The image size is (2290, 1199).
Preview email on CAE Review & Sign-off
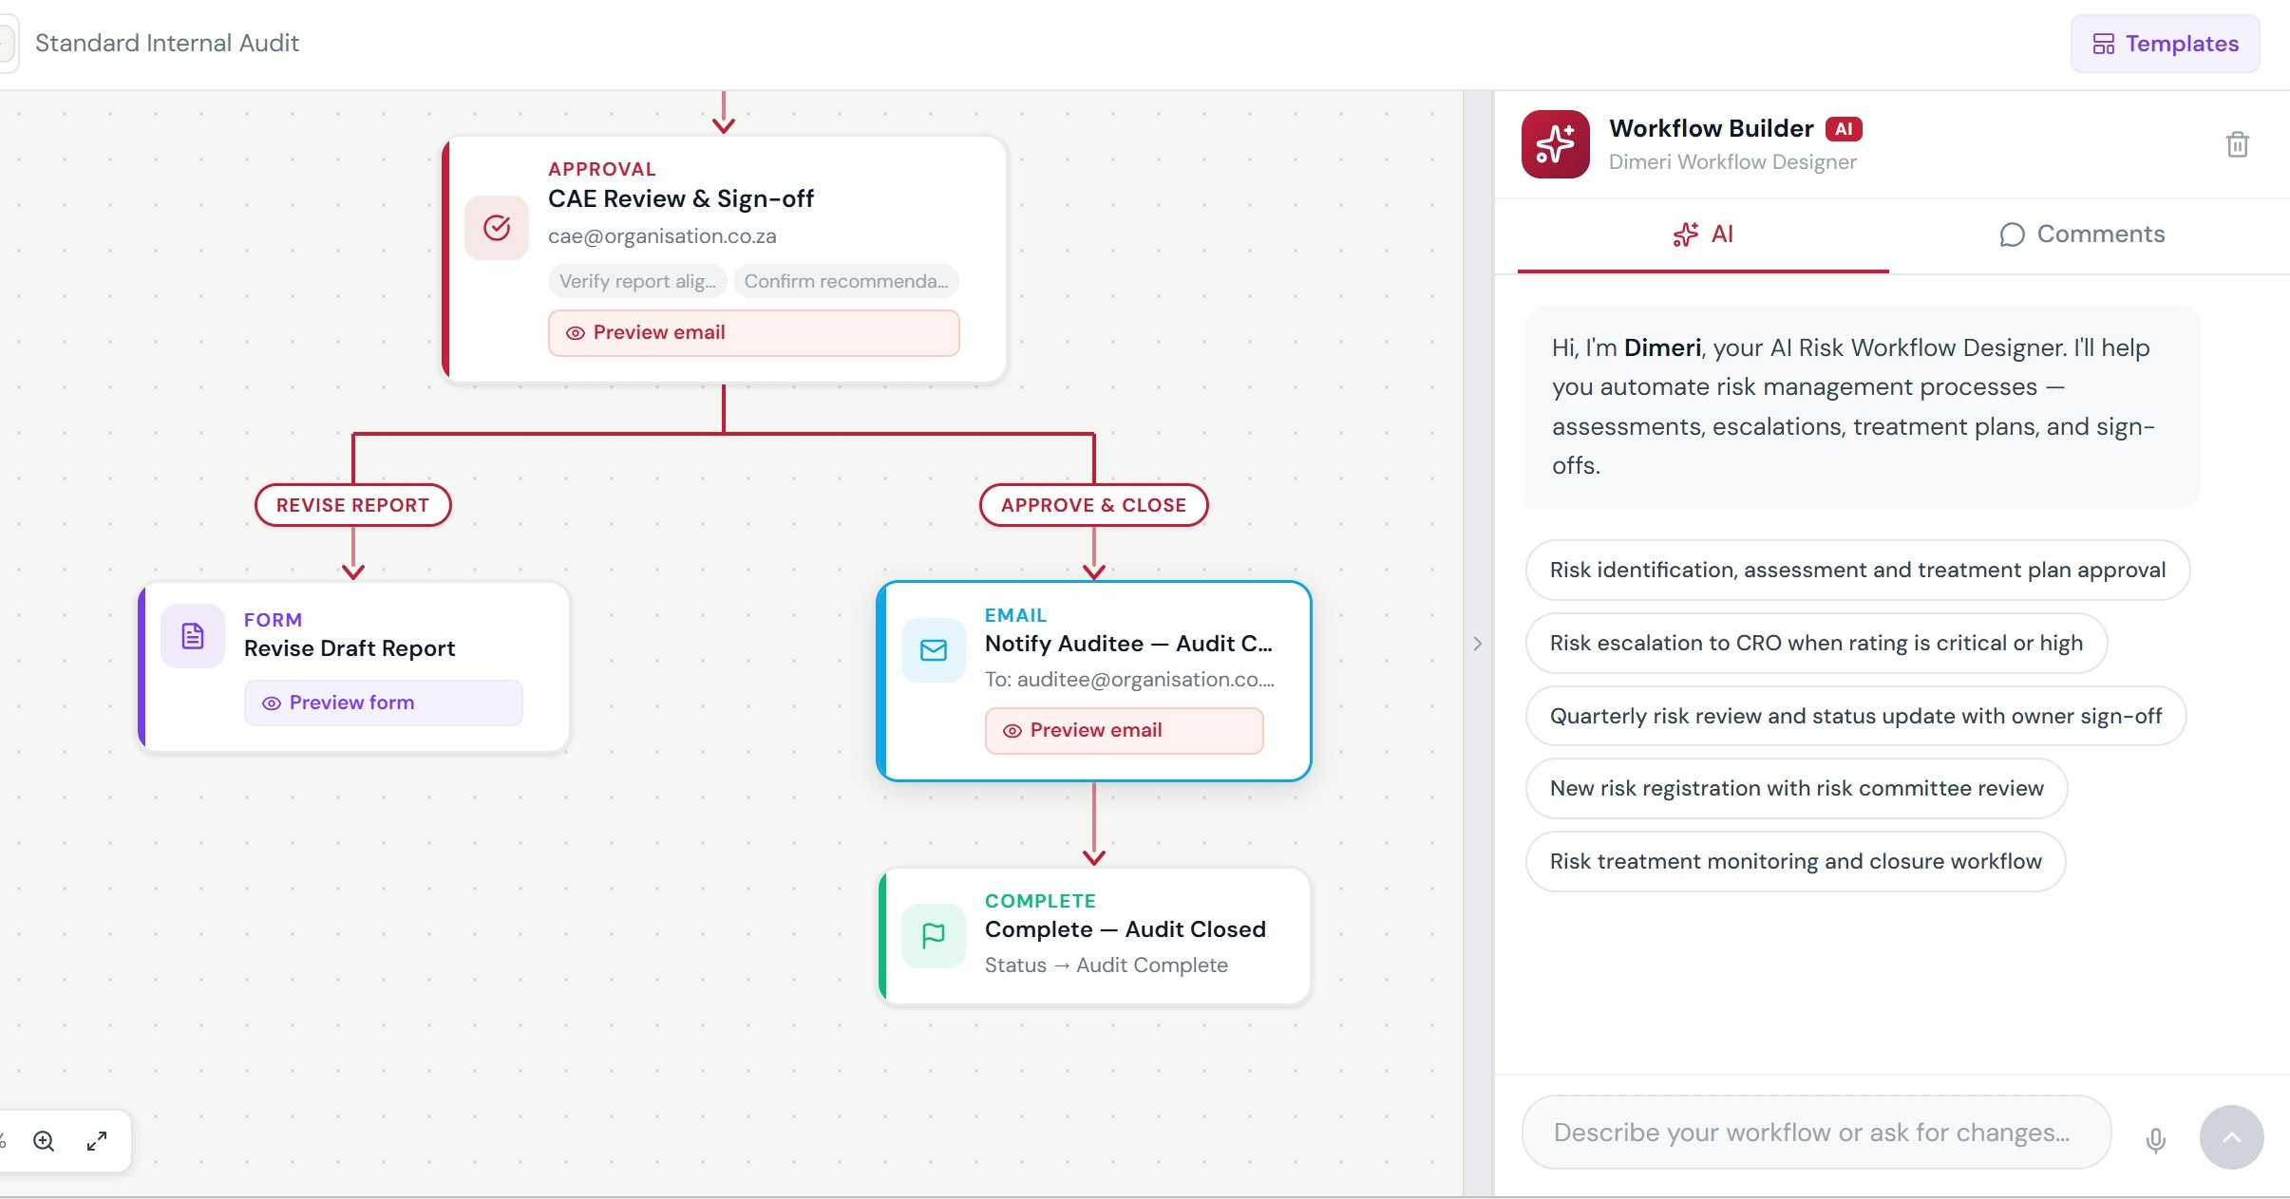point(753,333)
